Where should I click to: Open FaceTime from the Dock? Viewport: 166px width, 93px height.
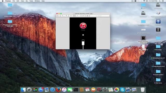coord(70,90)
